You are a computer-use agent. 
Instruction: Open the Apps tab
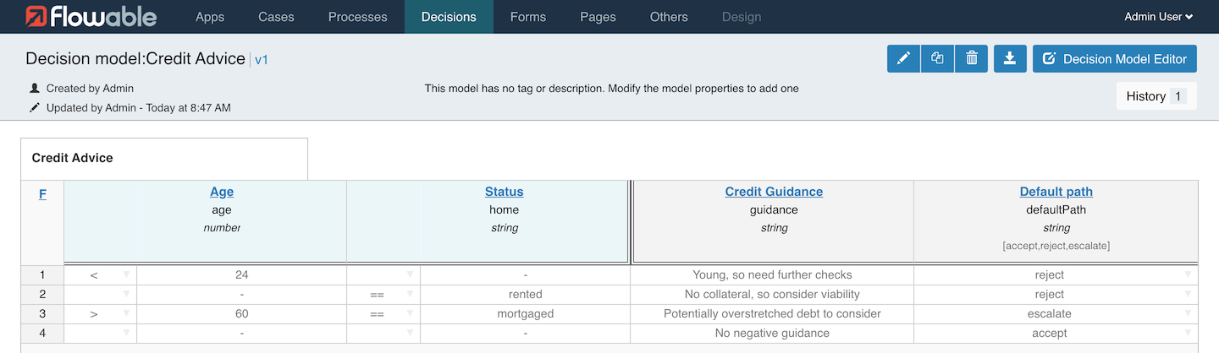click(x=210, y=17)
